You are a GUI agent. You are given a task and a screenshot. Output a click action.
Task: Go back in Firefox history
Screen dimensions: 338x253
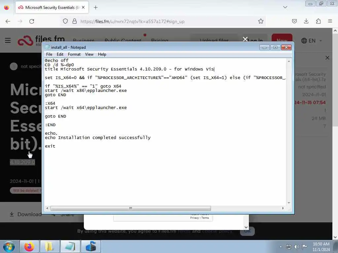(8, 21)
